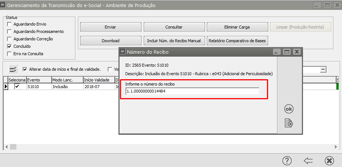Click the Modo Lanc. column header
This screenshot has width=342, height=167.
[67, 80]
